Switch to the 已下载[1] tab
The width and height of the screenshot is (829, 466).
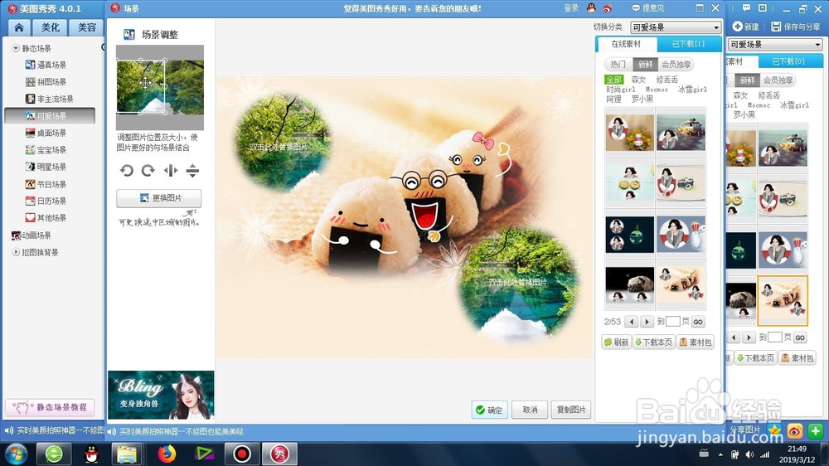coord(688,44)
